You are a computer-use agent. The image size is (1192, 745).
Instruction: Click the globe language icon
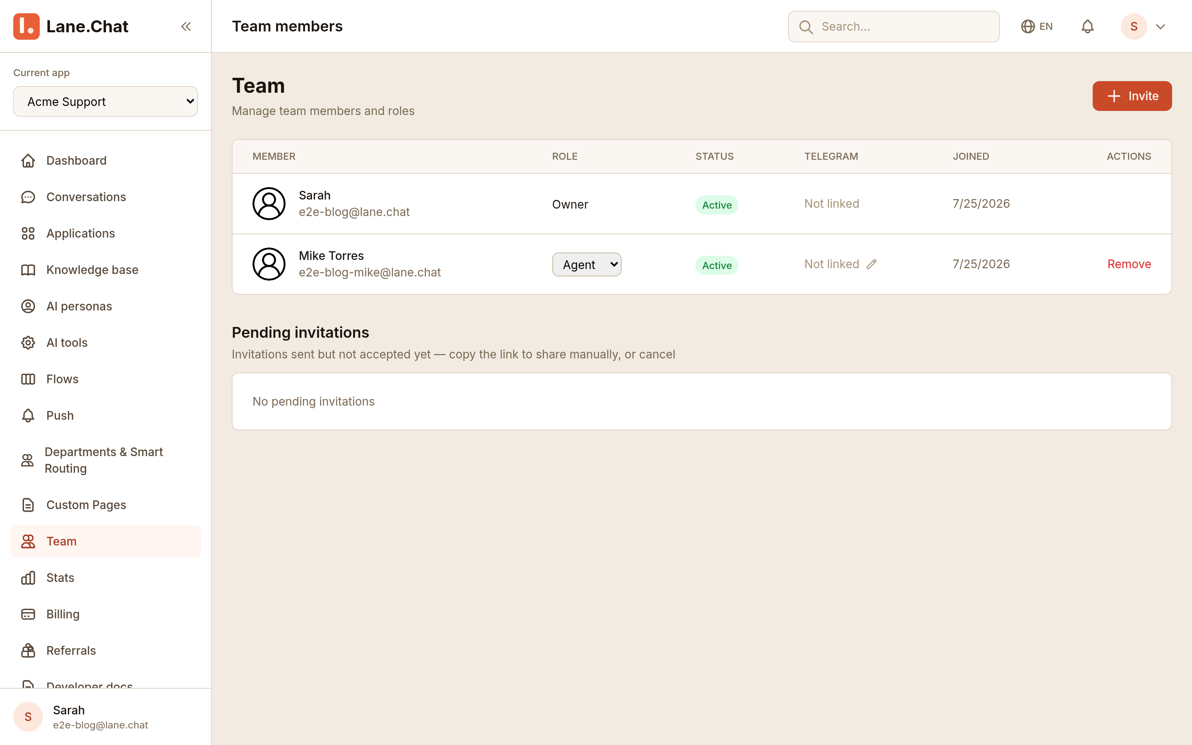(1028, 26)
